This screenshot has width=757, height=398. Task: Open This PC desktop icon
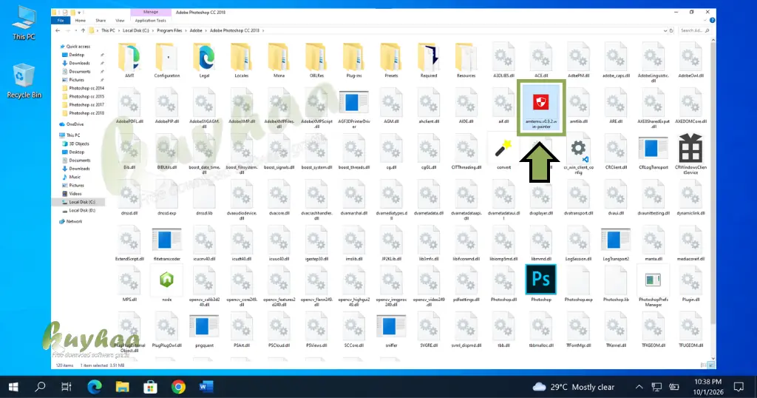click(24, 23)
